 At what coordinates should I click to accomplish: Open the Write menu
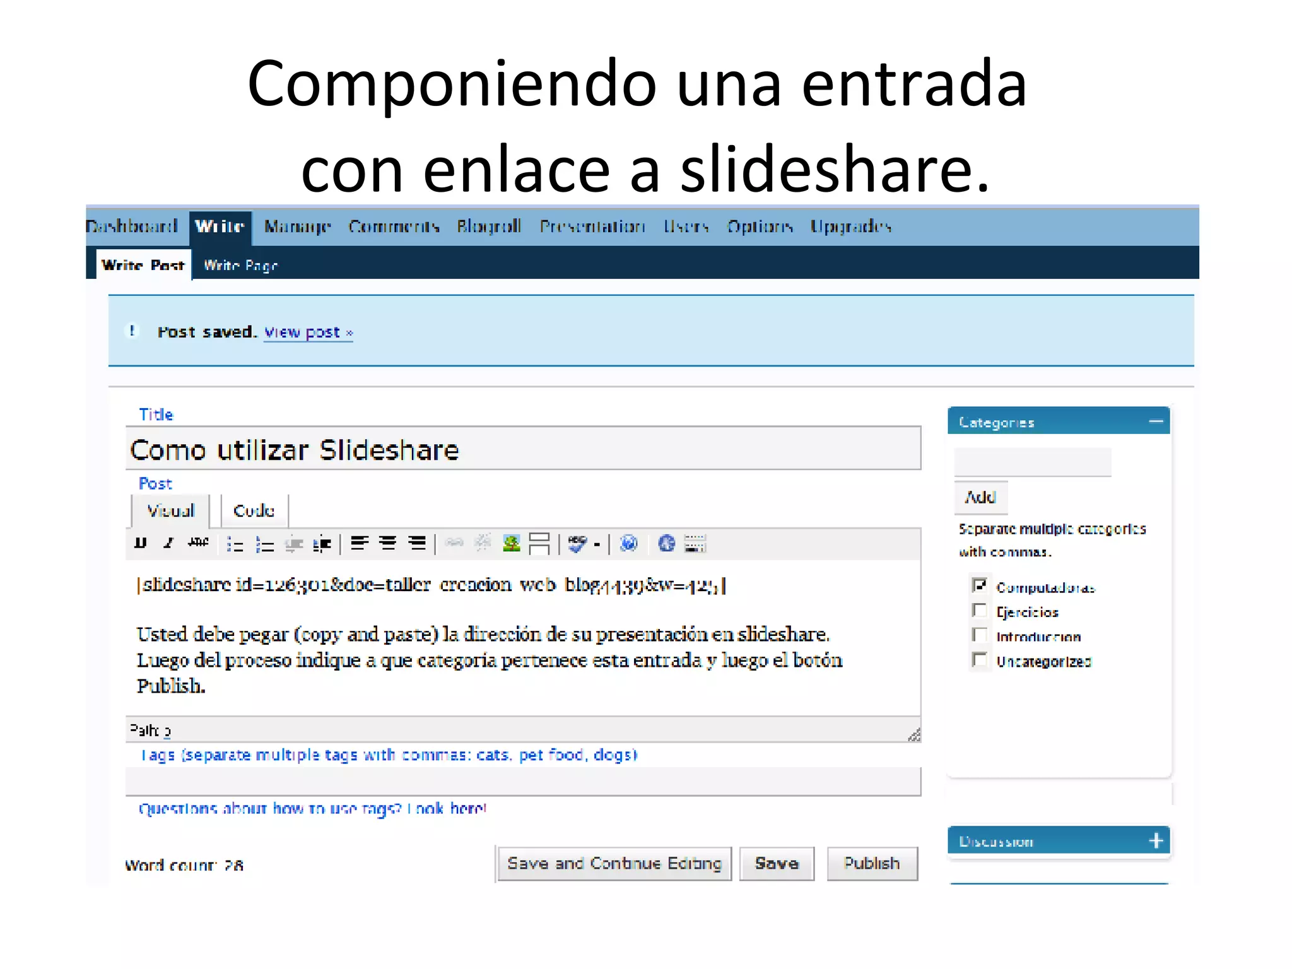(x=220, y=226)
